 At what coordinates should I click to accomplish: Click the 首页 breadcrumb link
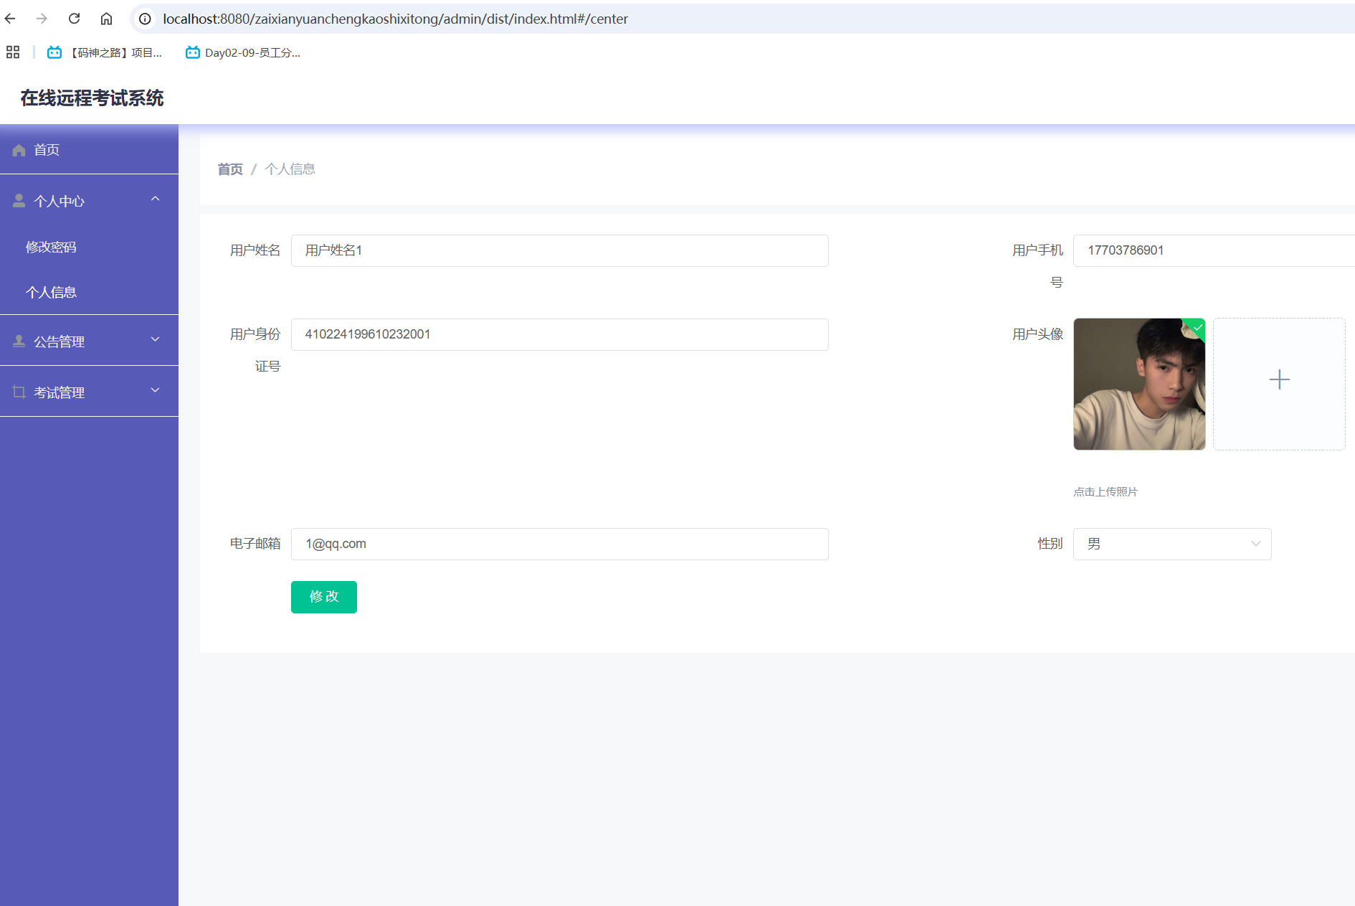[230, 169]
